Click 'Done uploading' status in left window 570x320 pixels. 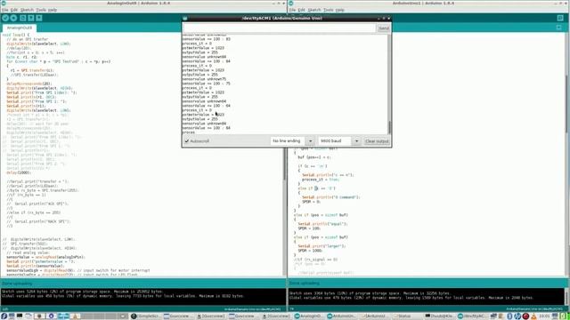pos(17,284)
